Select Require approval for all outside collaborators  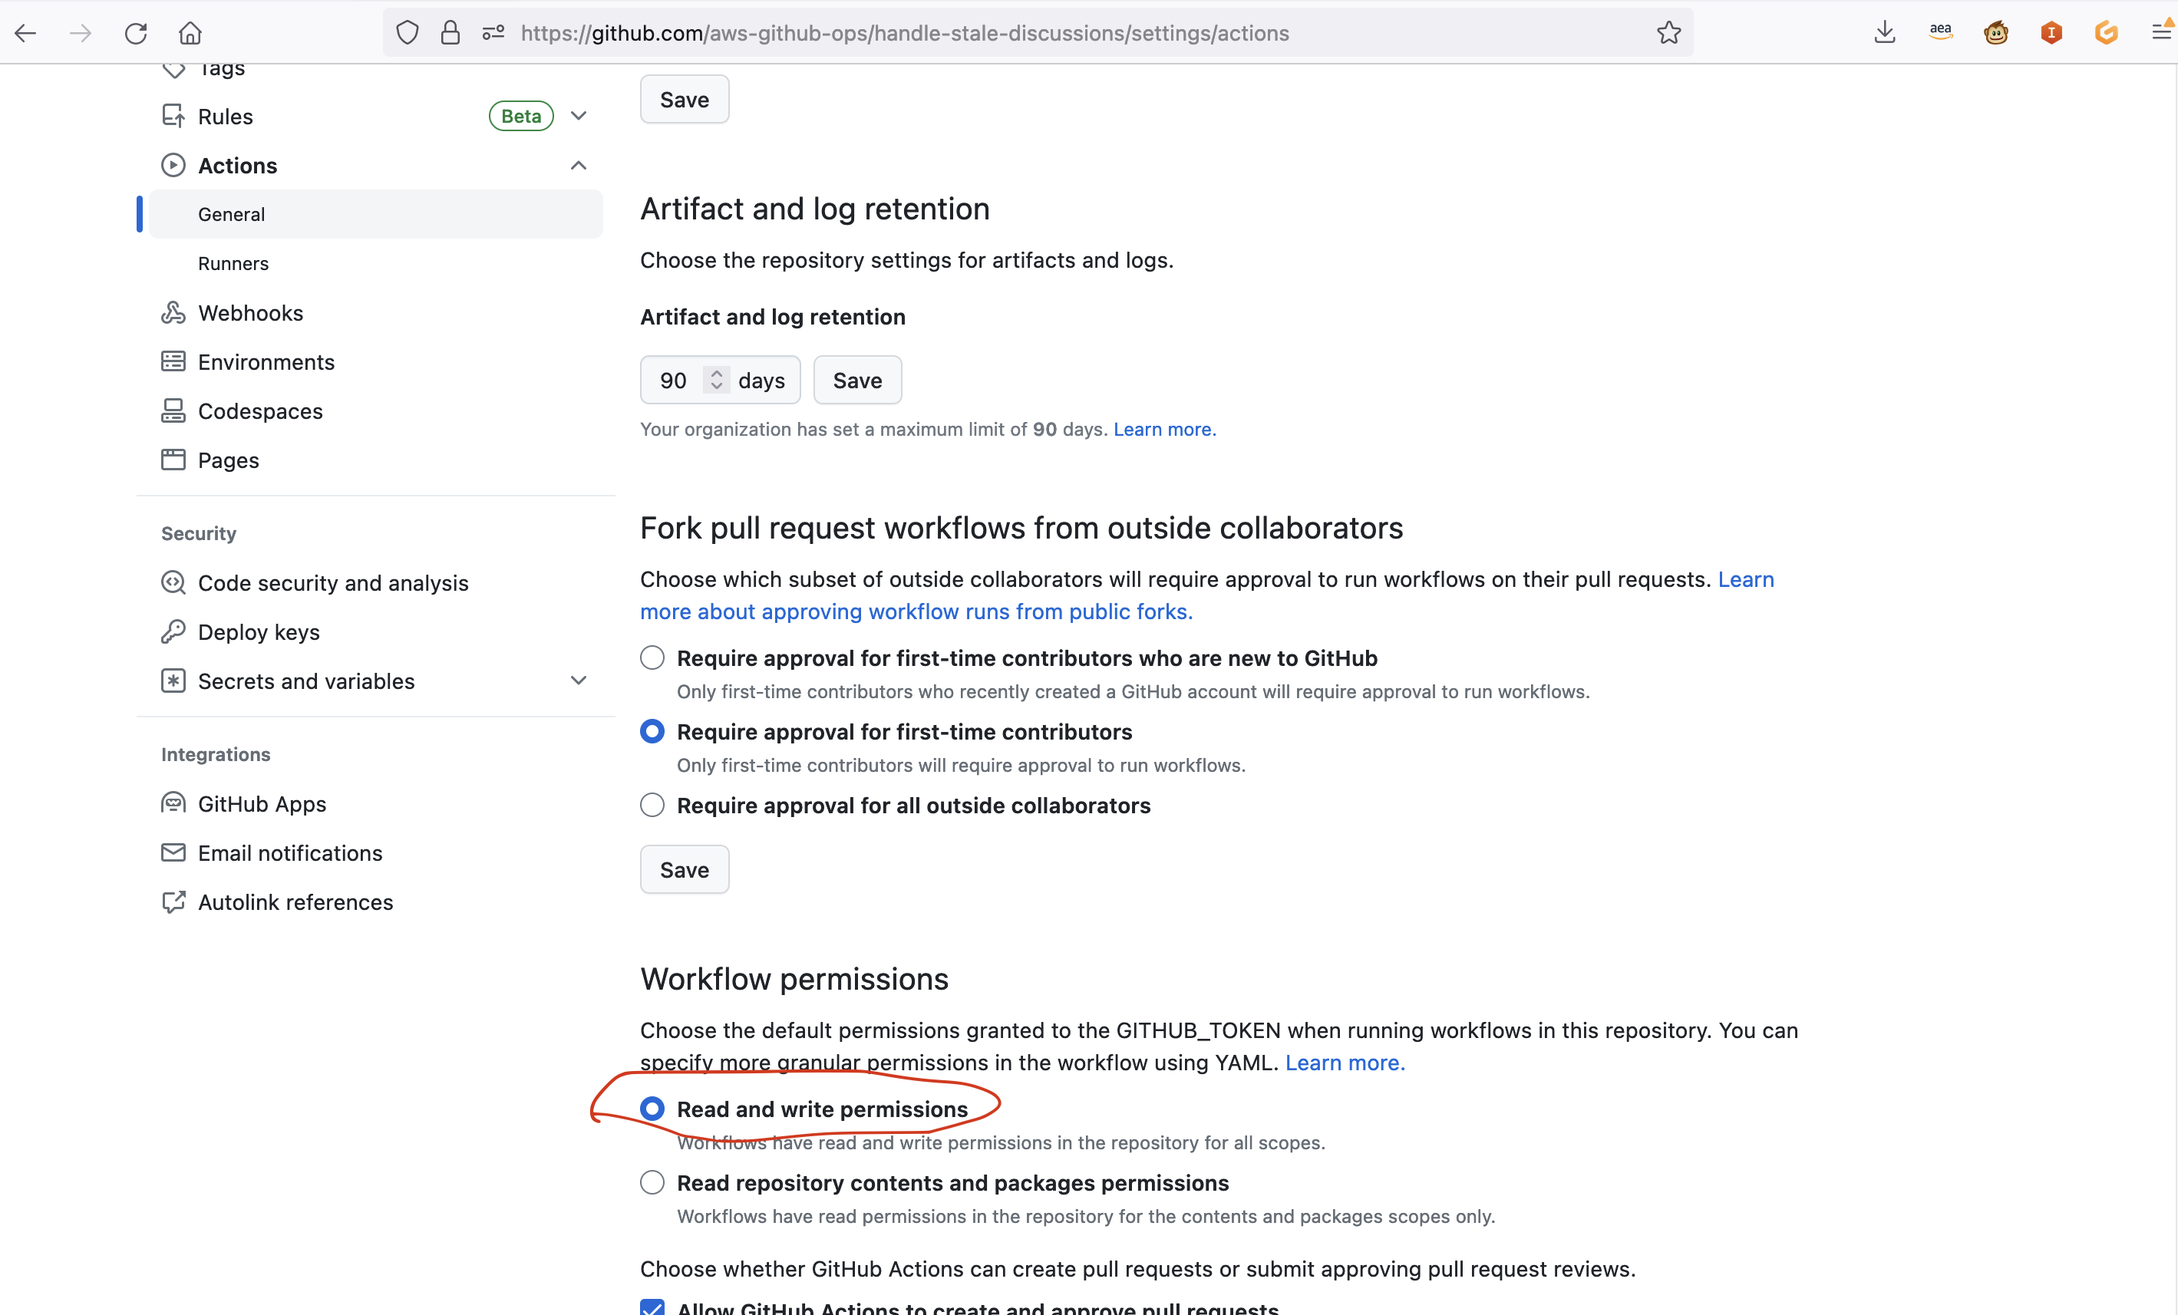[652, 805]
